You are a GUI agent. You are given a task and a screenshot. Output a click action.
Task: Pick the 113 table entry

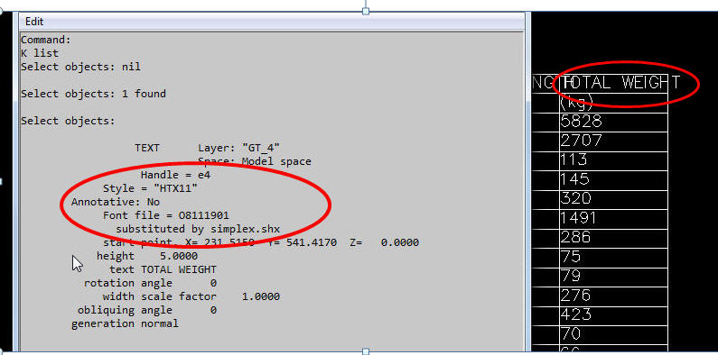click(x=573, y=159)
